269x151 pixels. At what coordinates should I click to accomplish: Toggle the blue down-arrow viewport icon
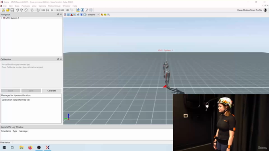pyautogui.click(x=81, y=15)
